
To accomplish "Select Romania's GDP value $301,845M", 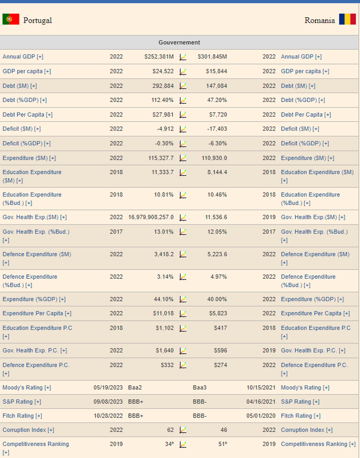I will 212,57.
